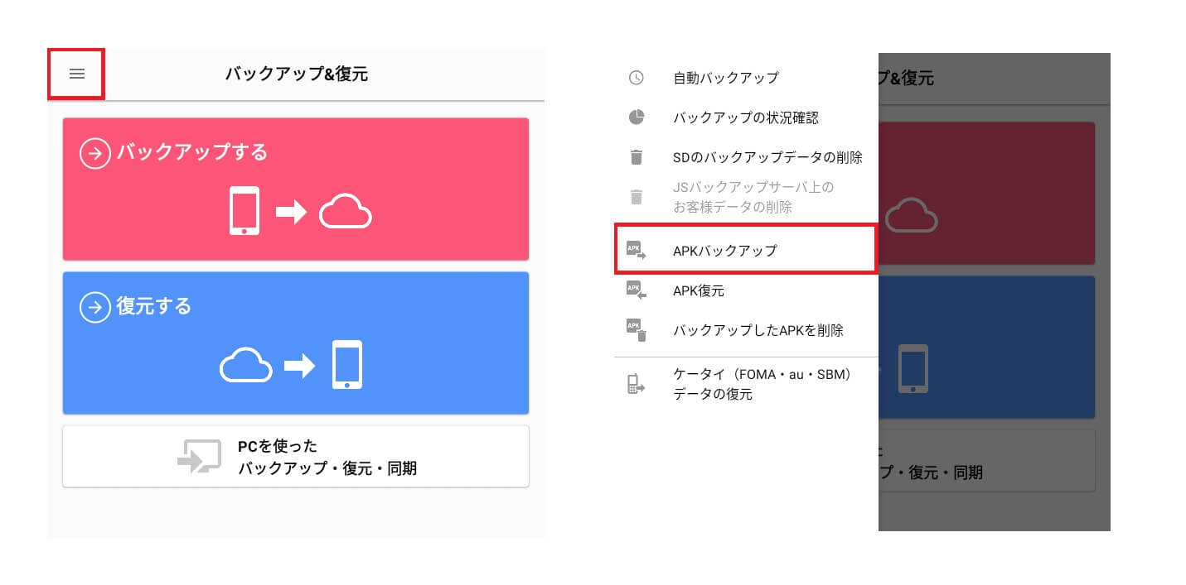Tap the blue 復元する button

pos(296,343)
